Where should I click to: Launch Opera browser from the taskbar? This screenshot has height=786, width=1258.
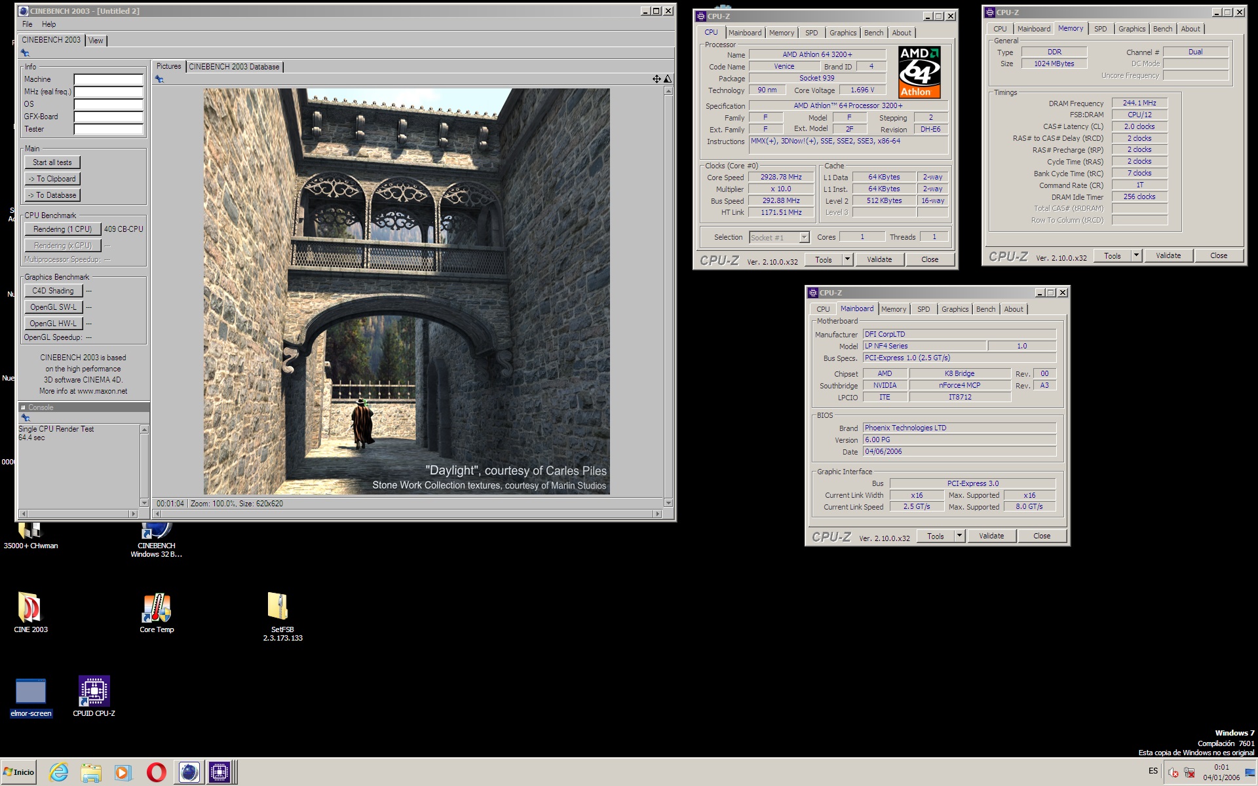pyautogui.click(x=156, y=772)
